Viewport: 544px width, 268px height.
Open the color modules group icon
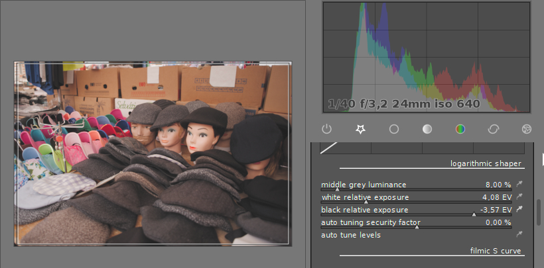click(x=460, y=129)
